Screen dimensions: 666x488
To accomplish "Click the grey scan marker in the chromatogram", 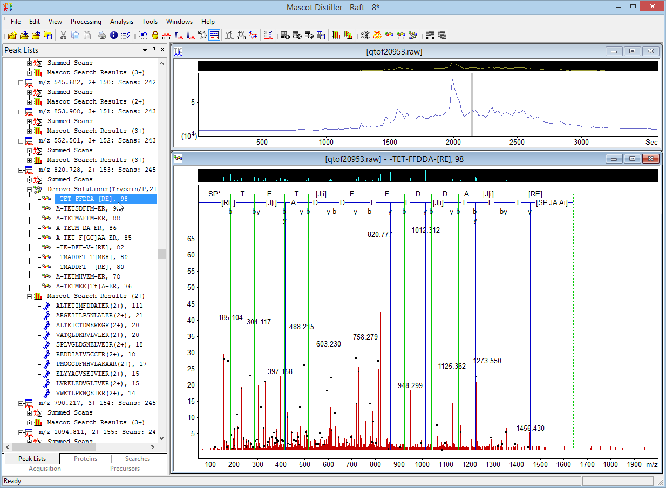I will (x=472, y=105).
